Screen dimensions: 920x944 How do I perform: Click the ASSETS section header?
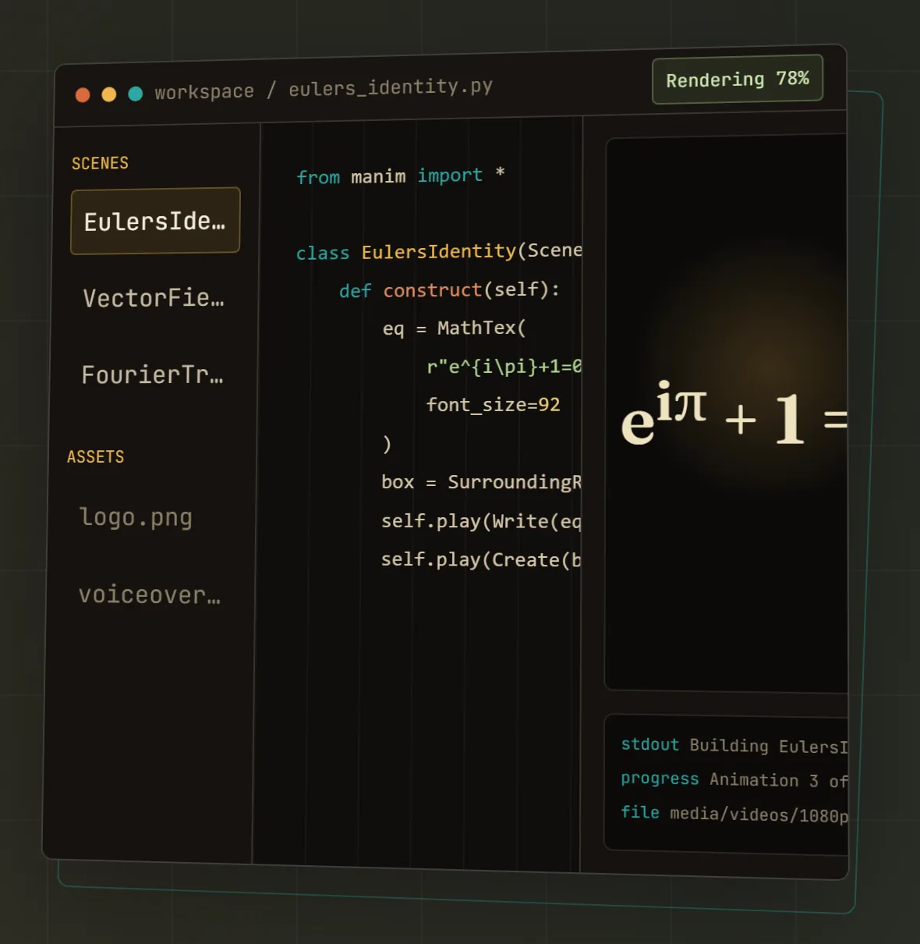click(x=96, y=457)
